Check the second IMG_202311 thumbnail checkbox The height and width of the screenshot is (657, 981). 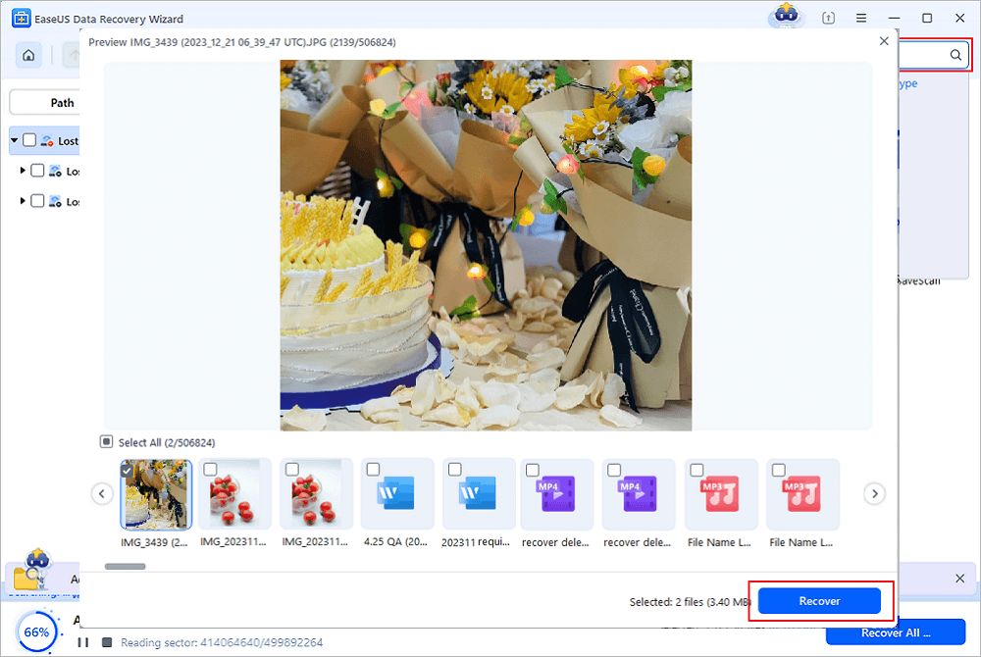click(x=291, y=469)
